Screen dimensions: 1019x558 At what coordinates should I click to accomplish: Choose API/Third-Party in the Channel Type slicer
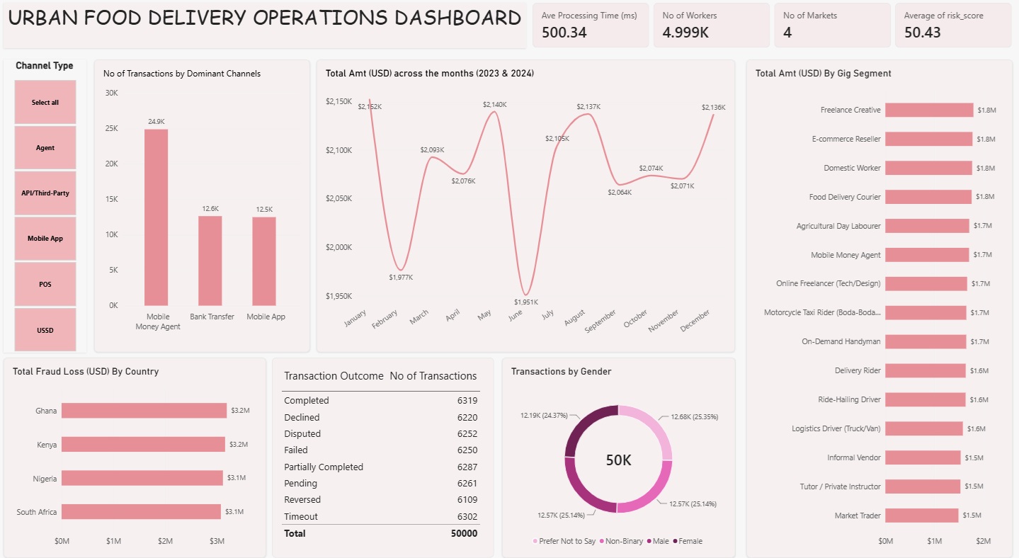(45, 193)
